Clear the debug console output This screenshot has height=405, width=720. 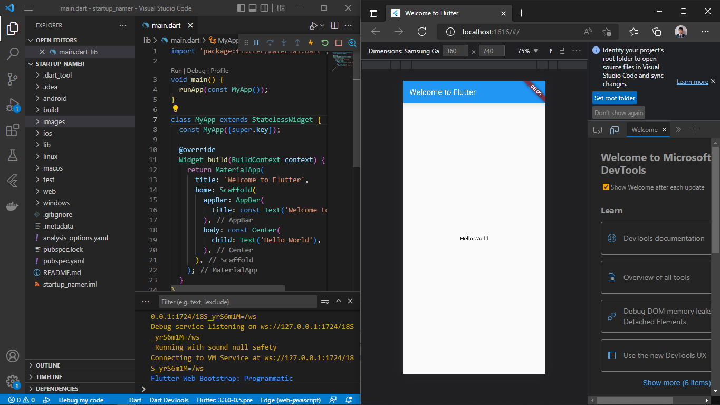[x=325, y=302]
